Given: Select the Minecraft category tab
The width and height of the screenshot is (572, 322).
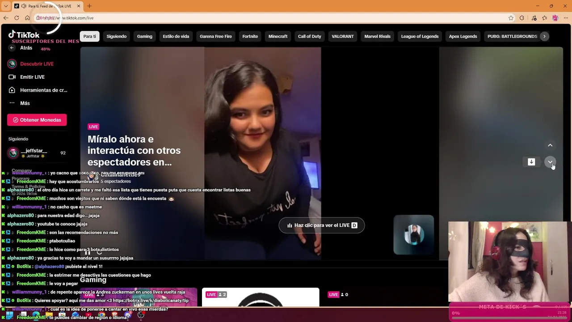Looking at the screenshot, I should coord(278,36).
